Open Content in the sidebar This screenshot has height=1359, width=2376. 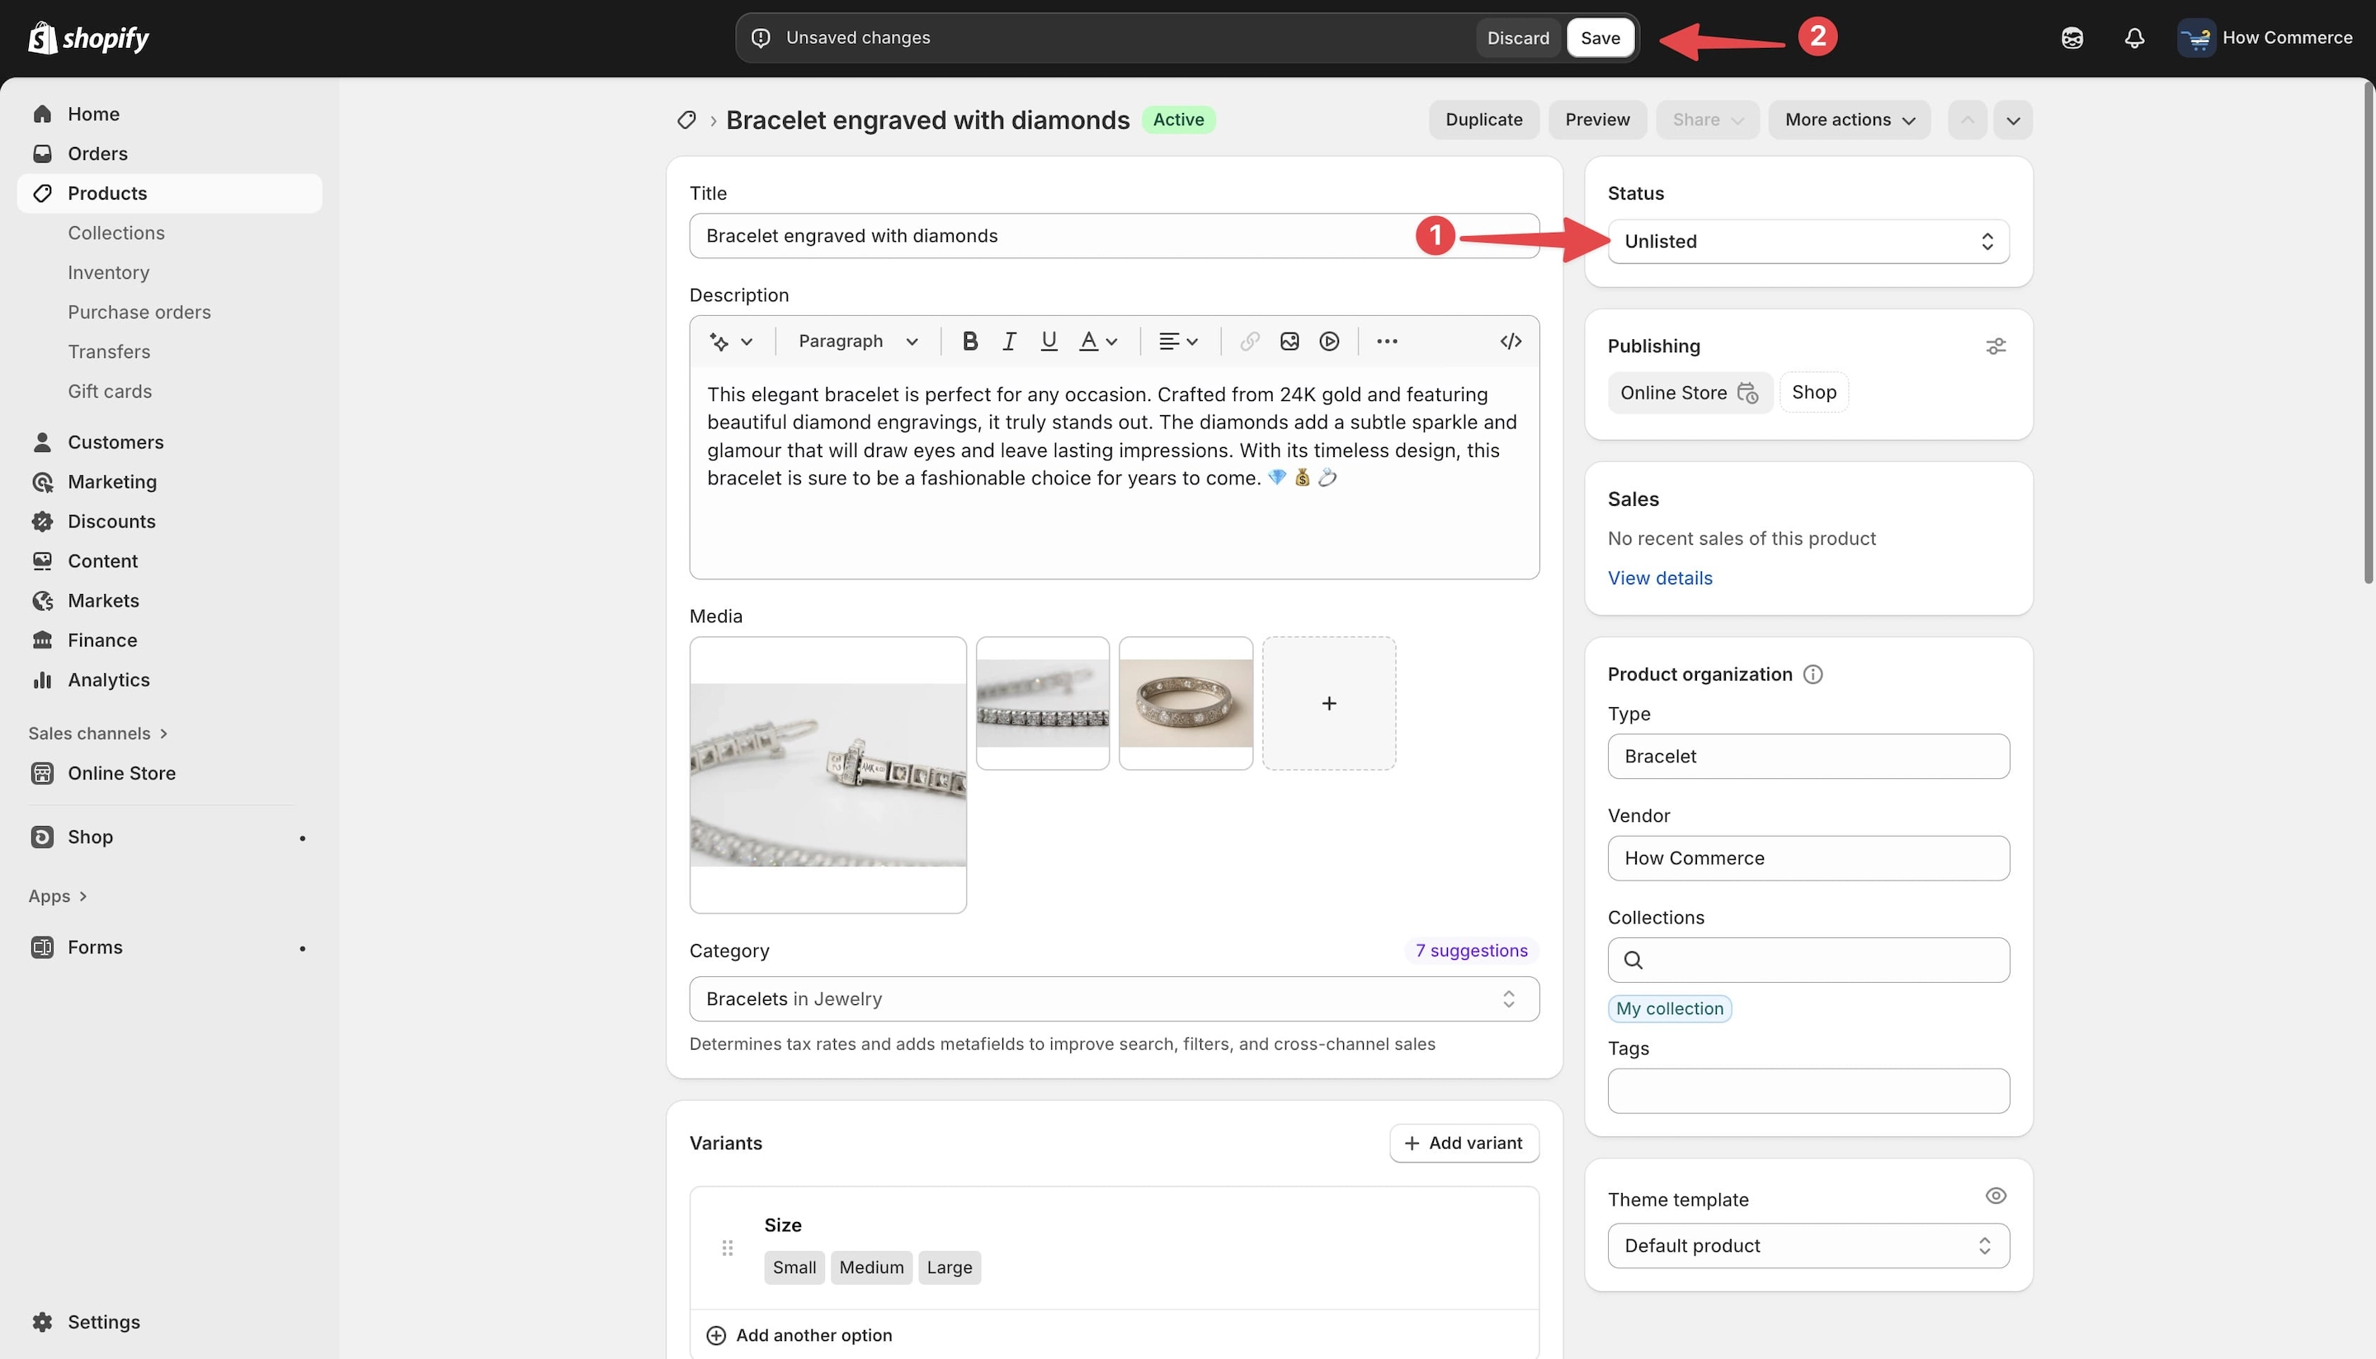click(x=170, y=561)
